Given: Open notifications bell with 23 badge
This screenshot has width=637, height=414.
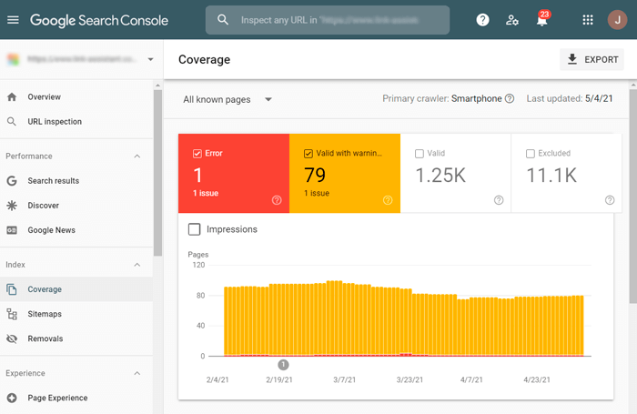Looking at the screenshot, I should (542, 19).
